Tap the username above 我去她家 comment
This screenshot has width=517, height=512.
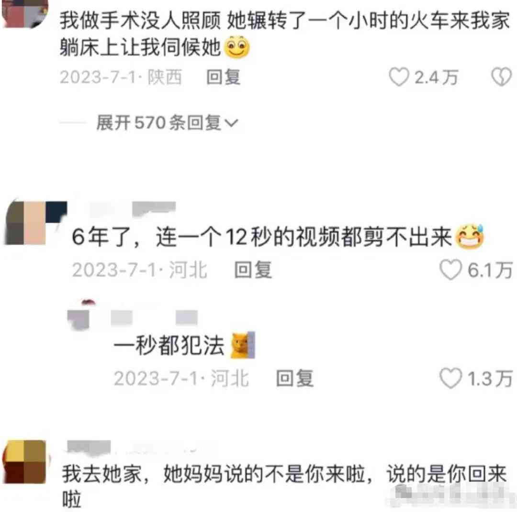[x=132, y=447]
